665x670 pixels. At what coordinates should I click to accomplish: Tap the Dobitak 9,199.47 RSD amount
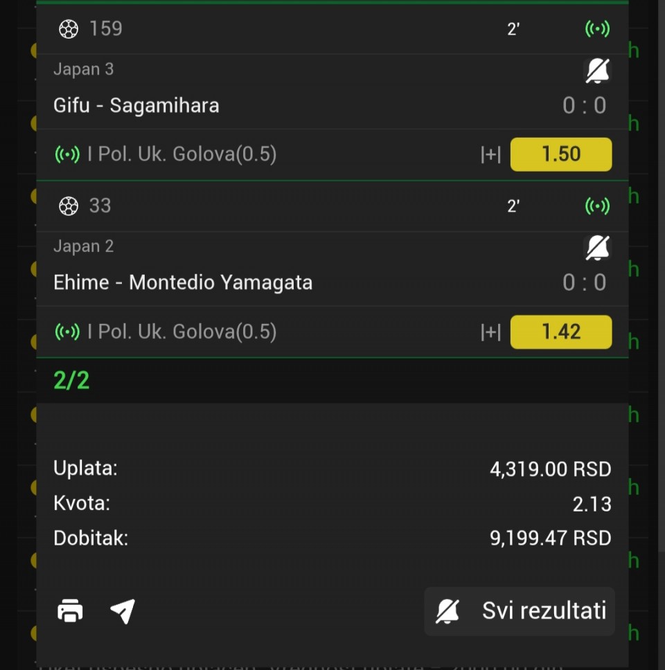pyautogui.click(x=551, y=538)
